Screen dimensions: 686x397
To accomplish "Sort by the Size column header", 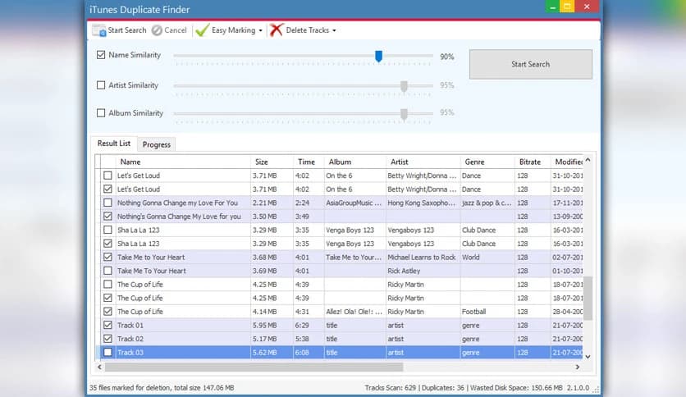I will point(272,162).
